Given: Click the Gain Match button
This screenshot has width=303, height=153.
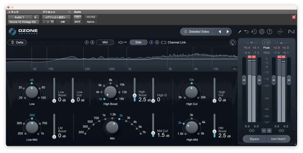Looking at the screenshot, I should click(x=278, y=139).
